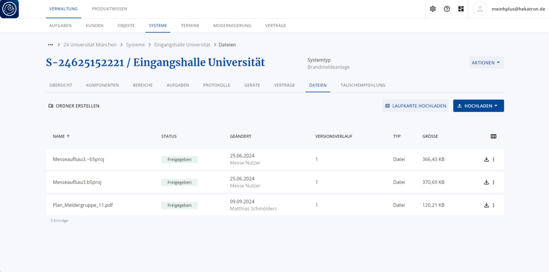The height and width of the screenshot is (272, 549).
Task: Select the ÜBERSICHT system tab
Action: 61,85
